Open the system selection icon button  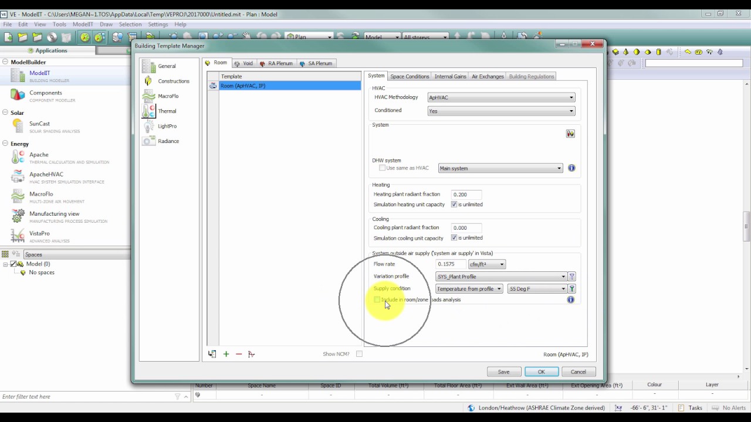coord(570,134)
